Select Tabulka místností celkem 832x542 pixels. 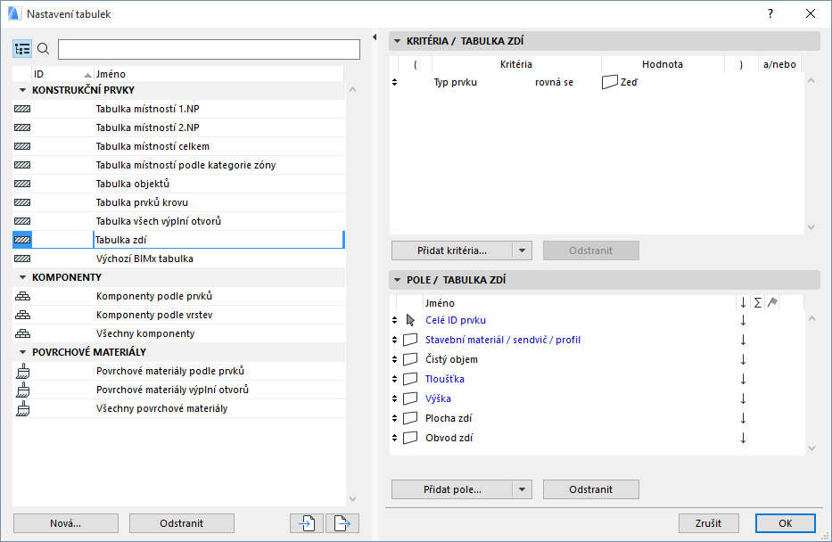coord(179,146)
